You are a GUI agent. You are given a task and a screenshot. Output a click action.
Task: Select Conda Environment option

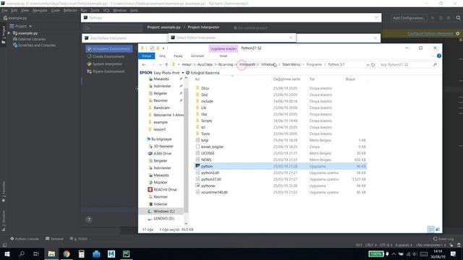pyautogui.click(x=106, y=56)
